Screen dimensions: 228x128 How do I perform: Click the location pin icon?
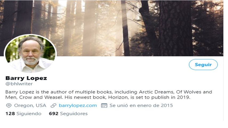coord(9,105)
